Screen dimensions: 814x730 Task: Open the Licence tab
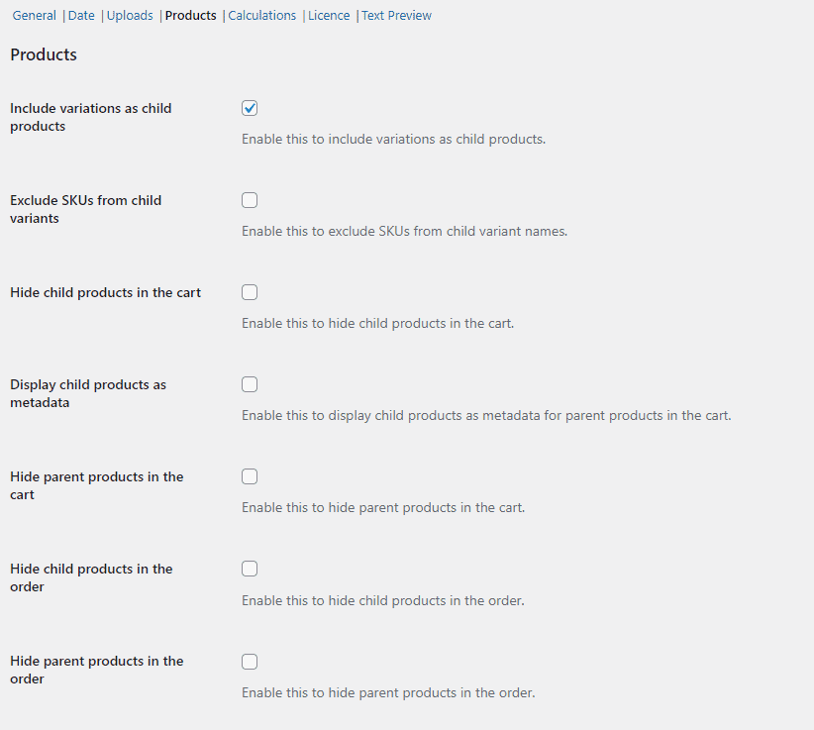pyautogui.click(x=329, y=16)
